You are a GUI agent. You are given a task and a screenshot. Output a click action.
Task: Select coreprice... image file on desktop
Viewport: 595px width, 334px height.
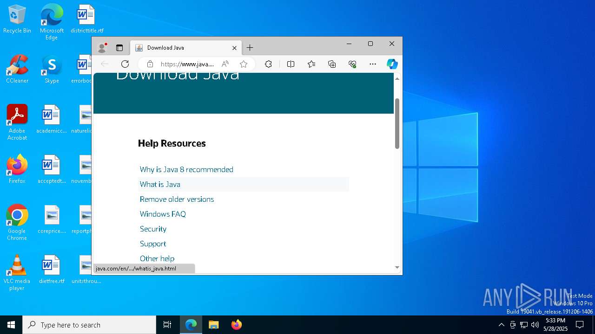(x=52, y=220)
